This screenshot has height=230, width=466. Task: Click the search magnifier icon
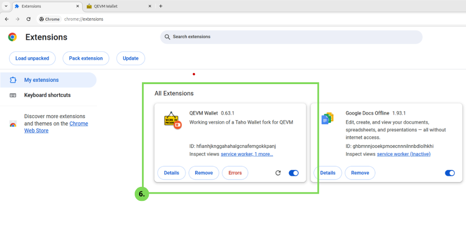[167, 37]
